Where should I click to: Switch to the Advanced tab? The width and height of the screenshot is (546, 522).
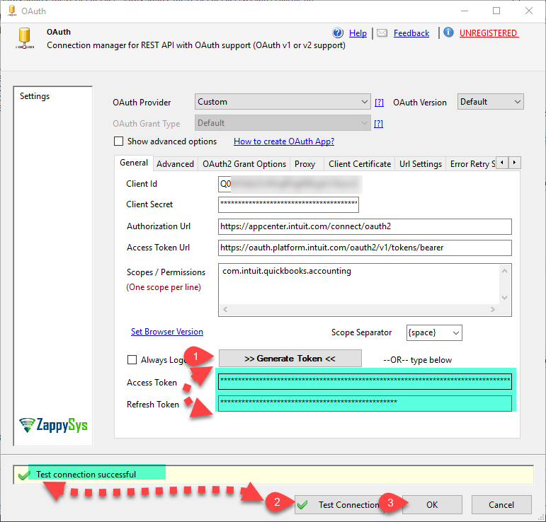pyautogui.click(x=175, y=164)
